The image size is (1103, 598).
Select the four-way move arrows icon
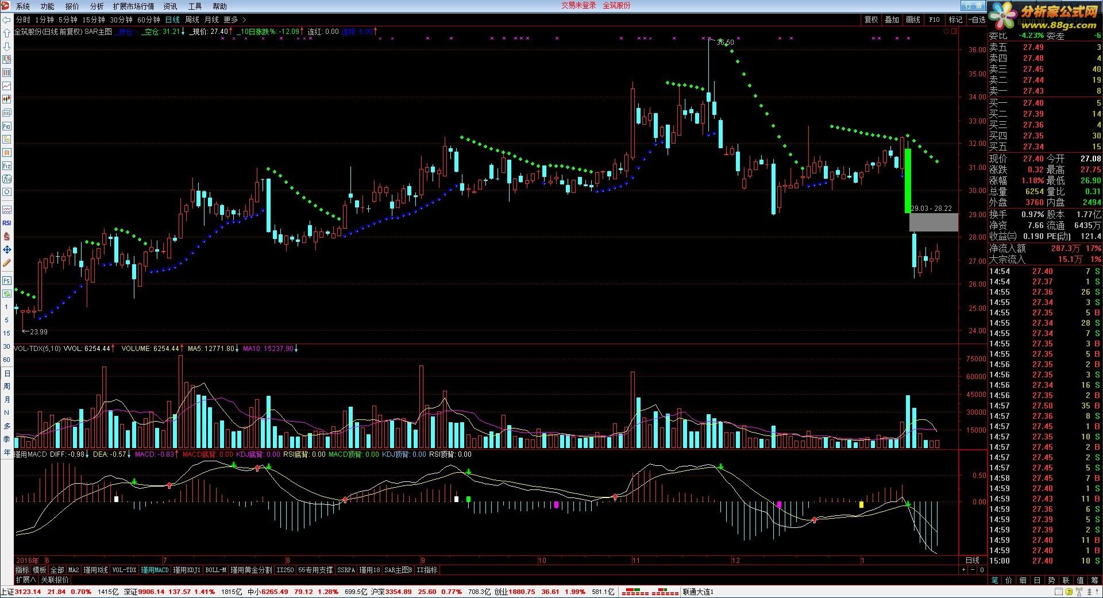click(7, 249)
